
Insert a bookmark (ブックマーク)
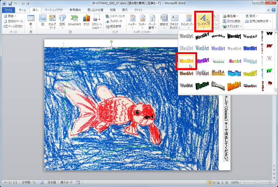[x=114, y=21]
